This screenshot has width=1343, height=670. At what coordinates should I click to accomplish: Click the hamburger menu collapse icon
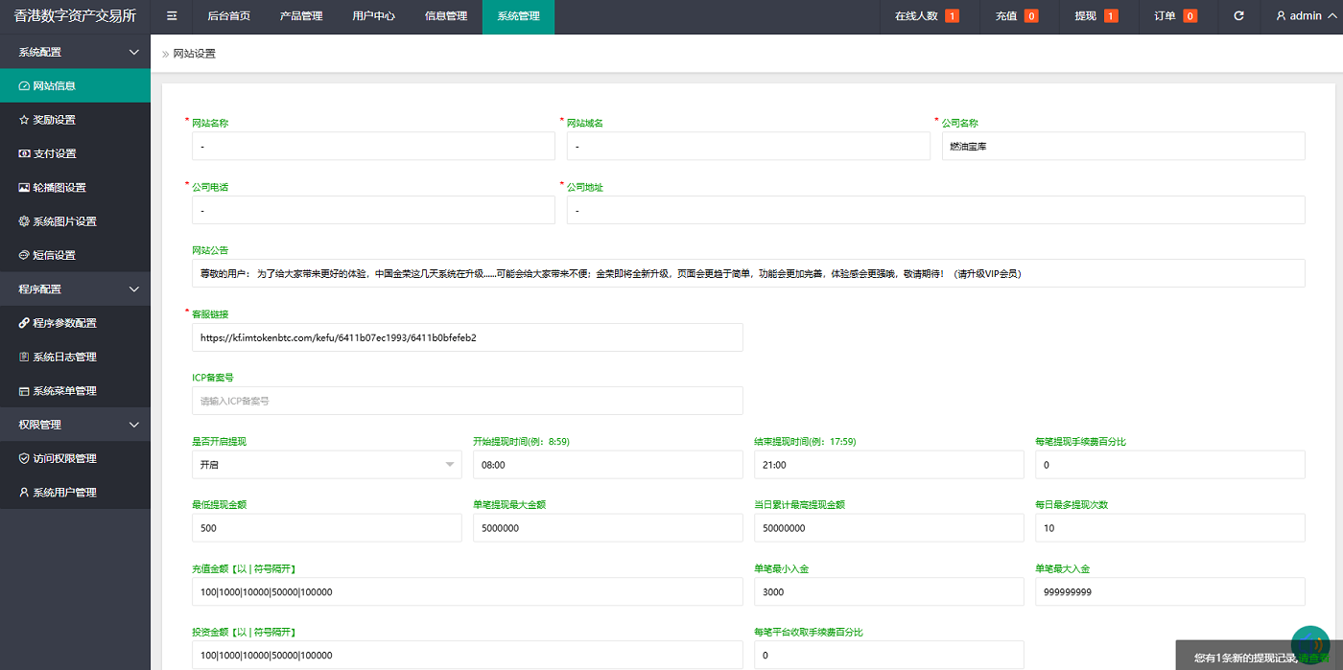click(x=172, y=16)
